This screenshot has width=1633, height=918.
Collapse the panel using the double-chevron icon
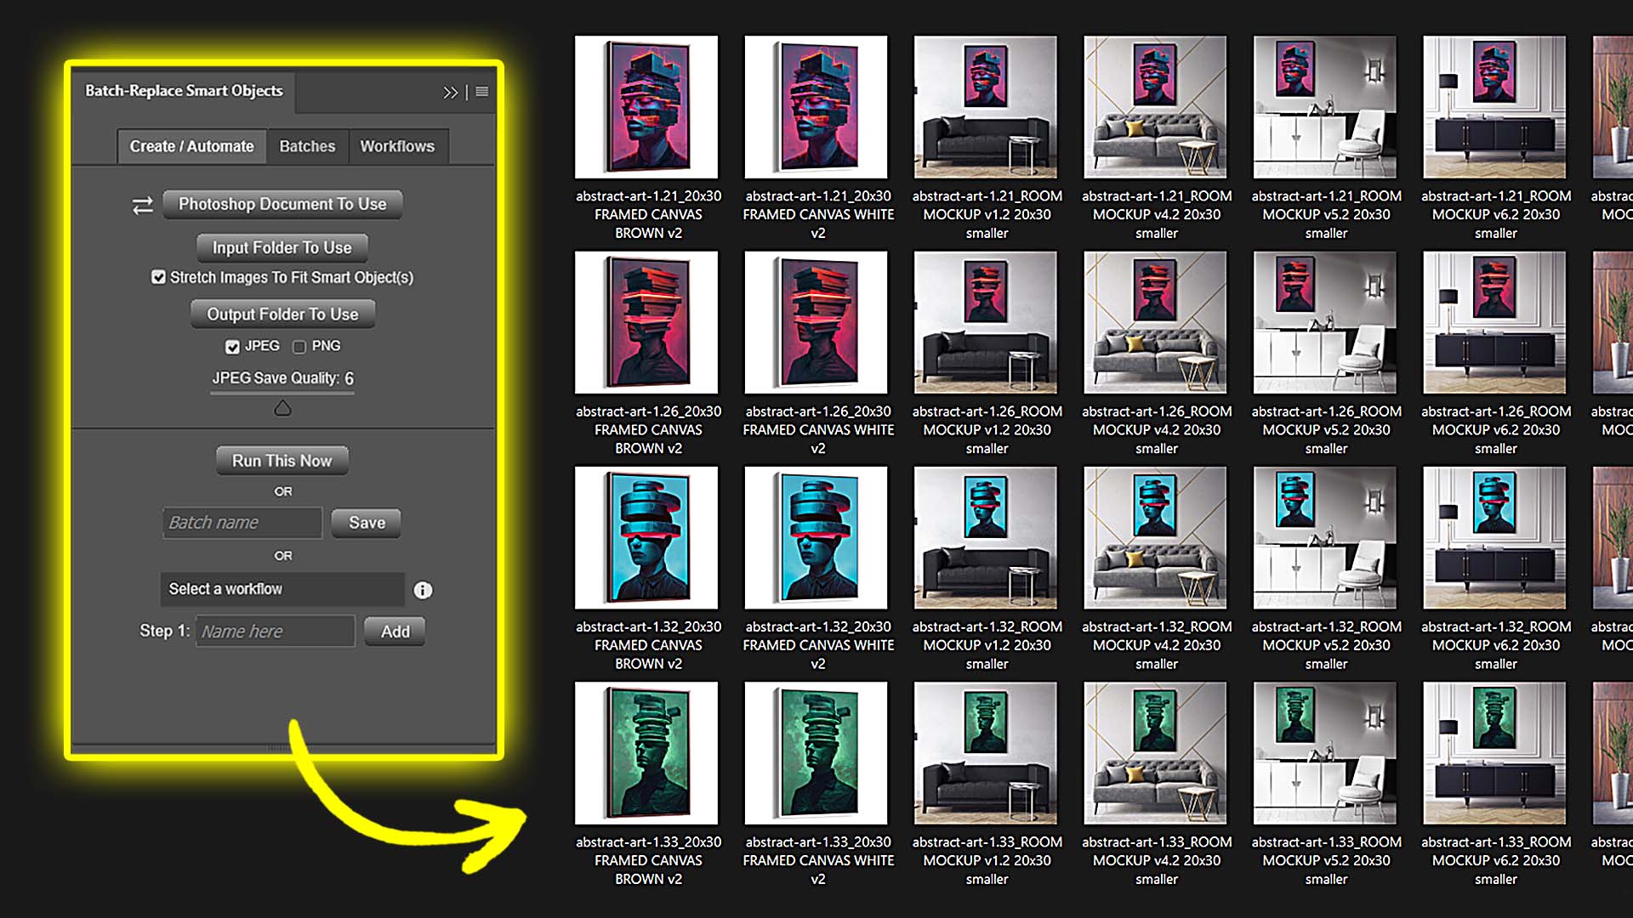(x=451, y=92)
